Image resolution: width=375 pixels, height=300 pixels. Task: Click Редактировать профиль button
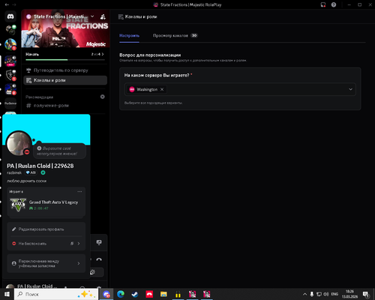[x=46, y=229]
